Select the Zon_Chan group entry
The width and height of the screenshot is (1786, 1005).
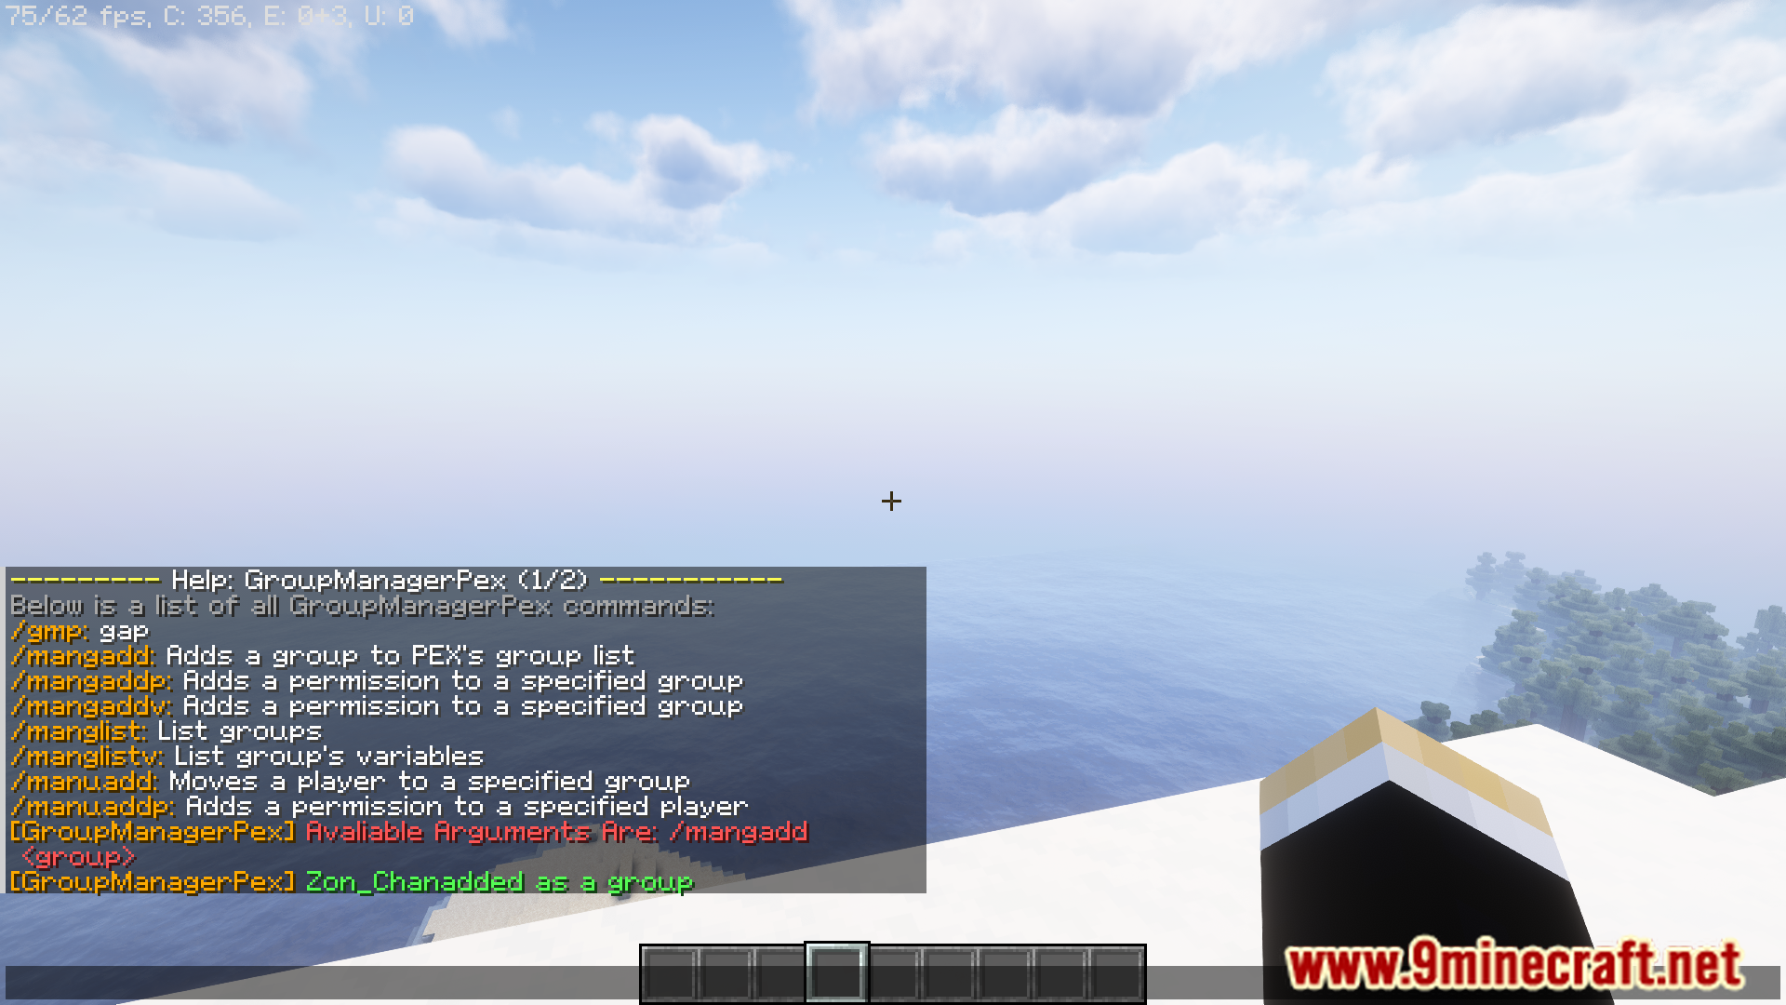349,881
